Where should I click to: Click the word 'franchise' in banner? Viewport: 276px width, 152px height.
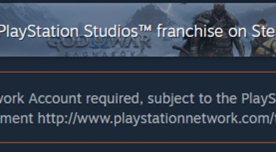tap(189, 32)
